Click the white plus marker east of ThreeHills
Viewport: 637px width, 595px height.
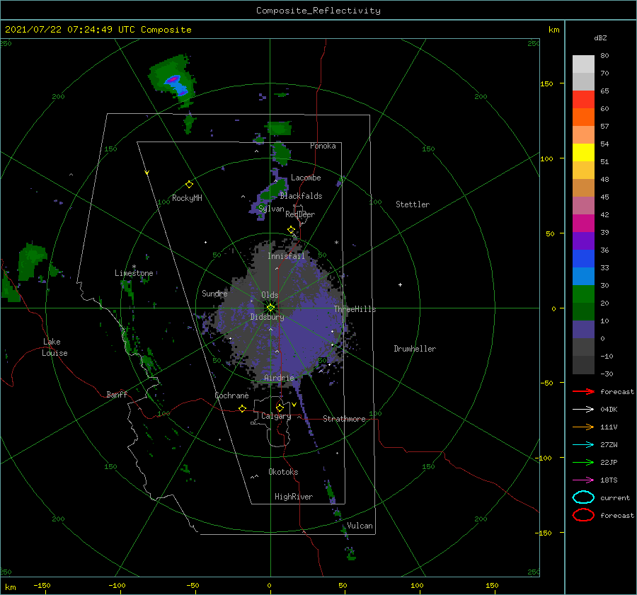[x=400, y=284]
